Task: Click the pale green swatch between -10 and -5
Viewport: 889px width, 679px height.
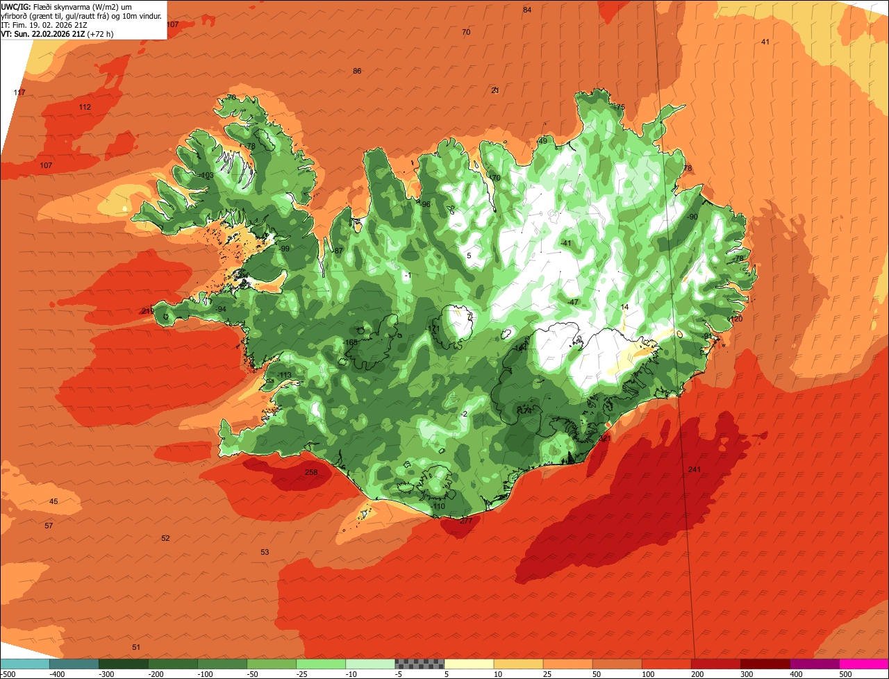Action: coord(370,664)
